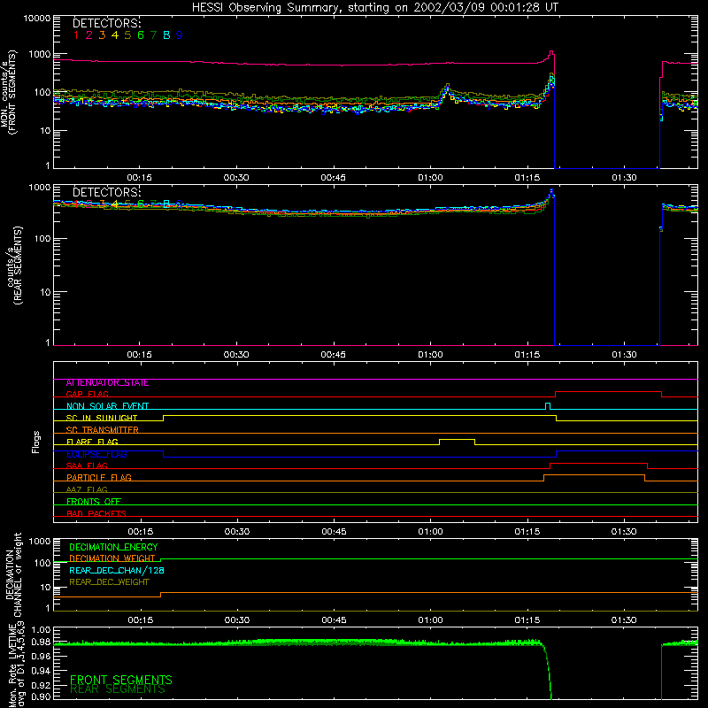Click the raised SAA_FLAG segment
Image resolution: width=708 pixels, height=708 pixels.
598,464
